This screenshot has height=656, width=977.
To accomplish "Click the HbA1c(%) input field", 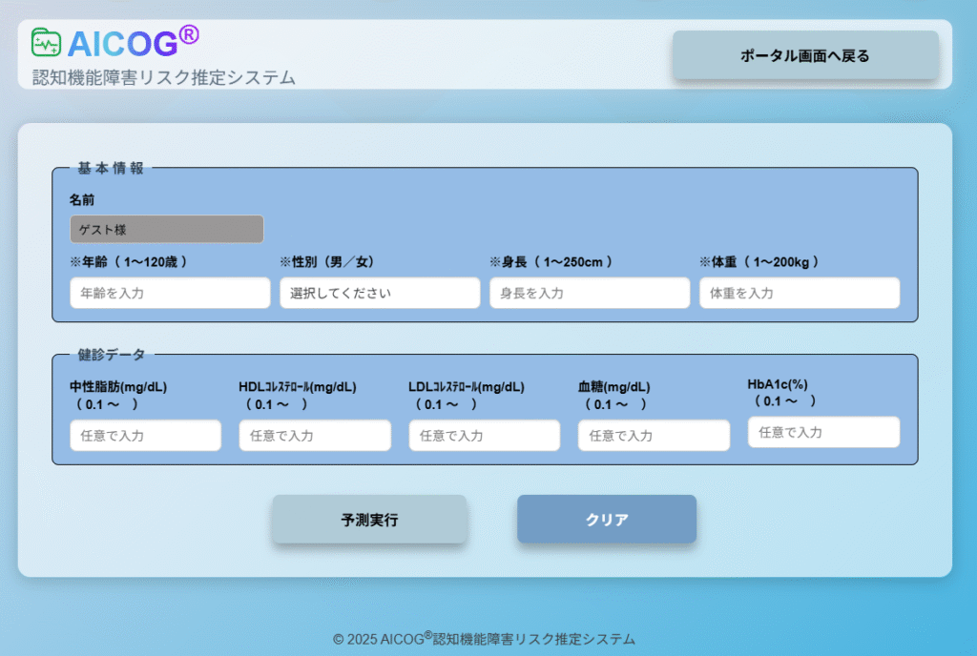I will tap(823, 432).
